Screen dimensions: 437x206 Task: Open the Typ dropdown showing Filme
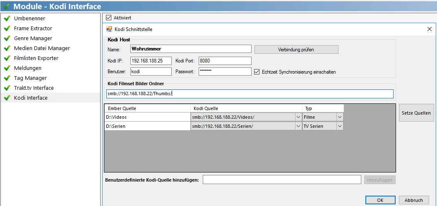[340, 117]
